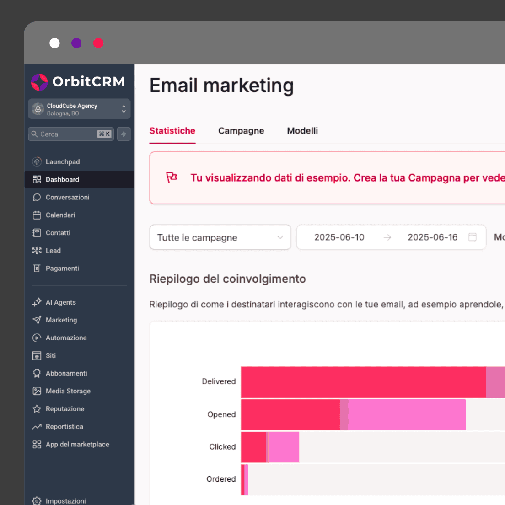505x505 pixels.
Task: Click the Contatti address book icon
Action: (x=37, y=232)
